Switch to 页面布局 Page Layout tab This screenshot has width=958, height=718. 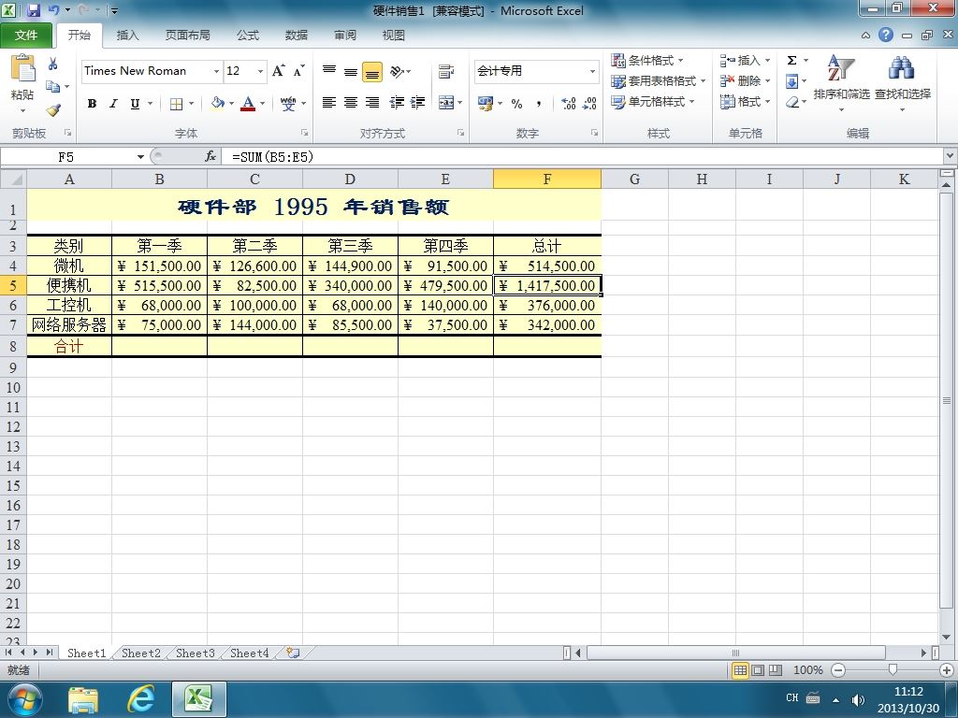(187, 36)
